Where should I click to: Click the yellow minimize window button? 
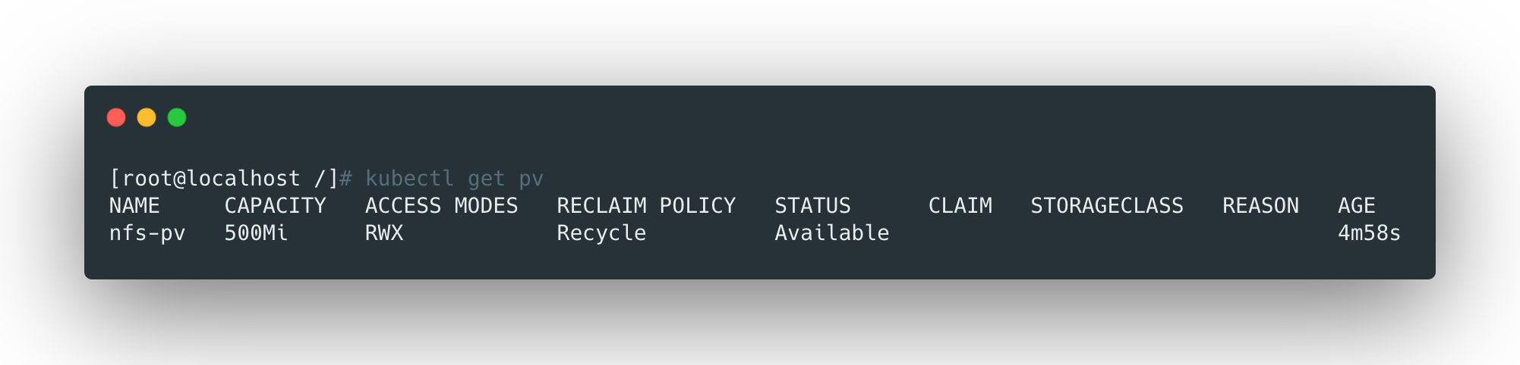147,117
